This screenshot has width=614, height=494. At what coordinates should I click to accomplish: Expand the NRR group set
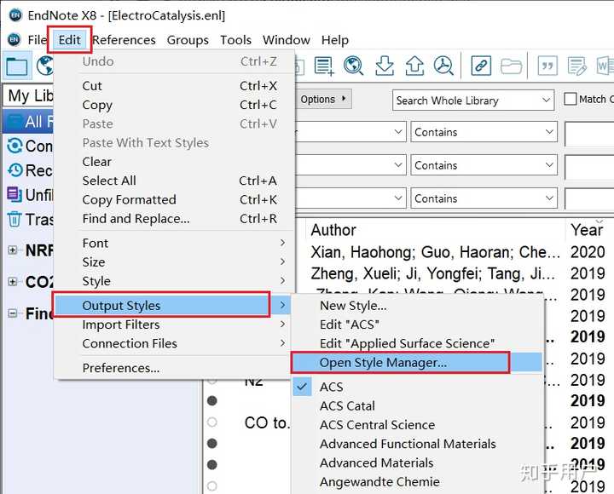(x=13, y=250)
